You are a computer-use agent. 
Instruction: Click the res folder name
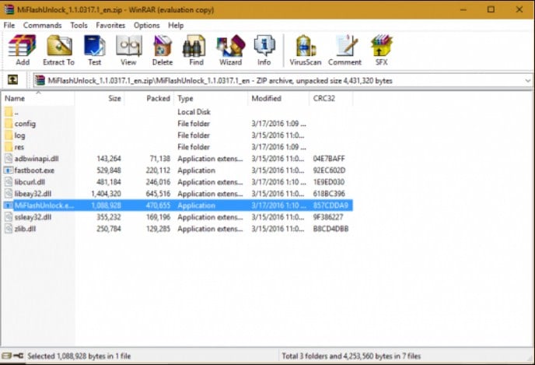pyautogui.click(x=19, y=147)
